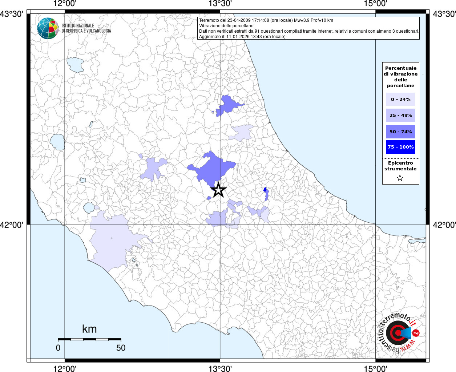Click the small dark blue municipality east of epicenter
Viewport: 456px width, 372px height.
[265, 190]
